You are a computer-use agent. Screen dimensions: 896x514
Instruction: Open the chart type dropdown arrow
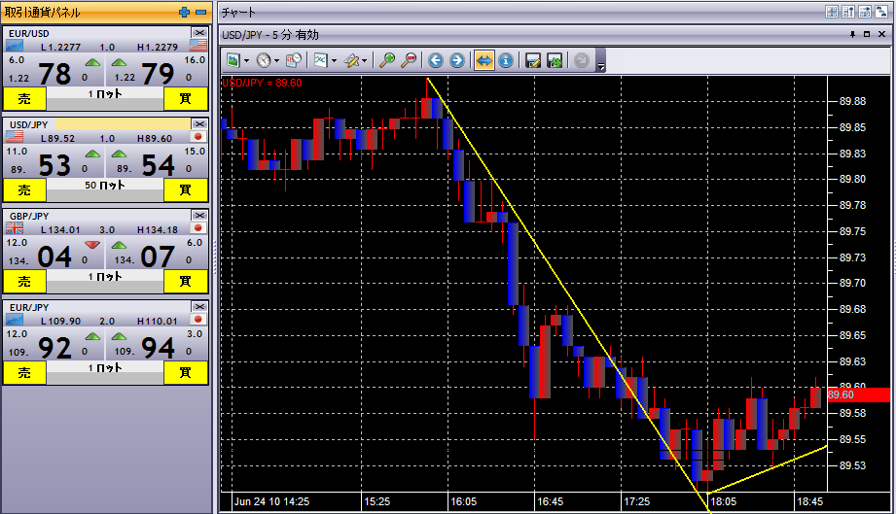point(334,60)
